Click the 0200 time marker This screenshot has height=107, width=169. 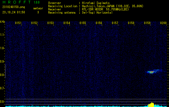tap(163, 23)
